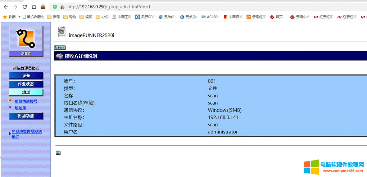
Task: Open the 设备 menu button
Action: [x=26, y=76]
